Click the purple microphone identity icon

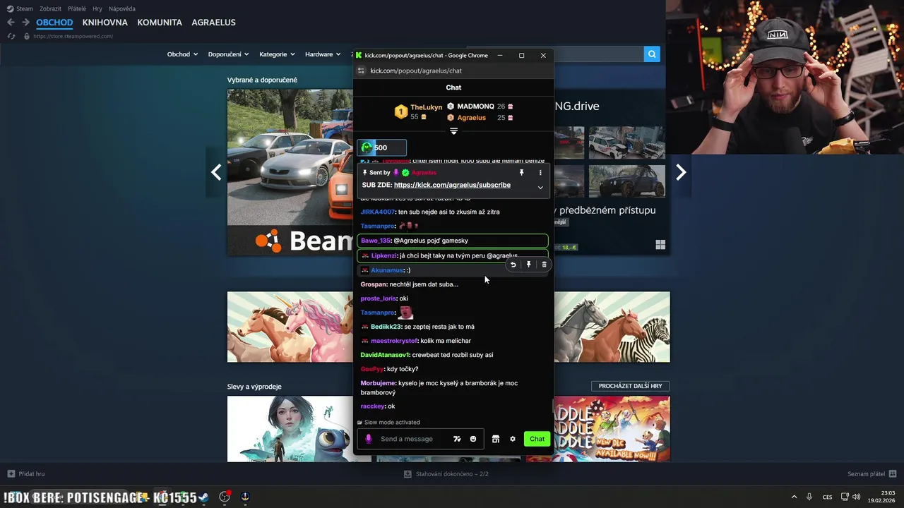368,439
